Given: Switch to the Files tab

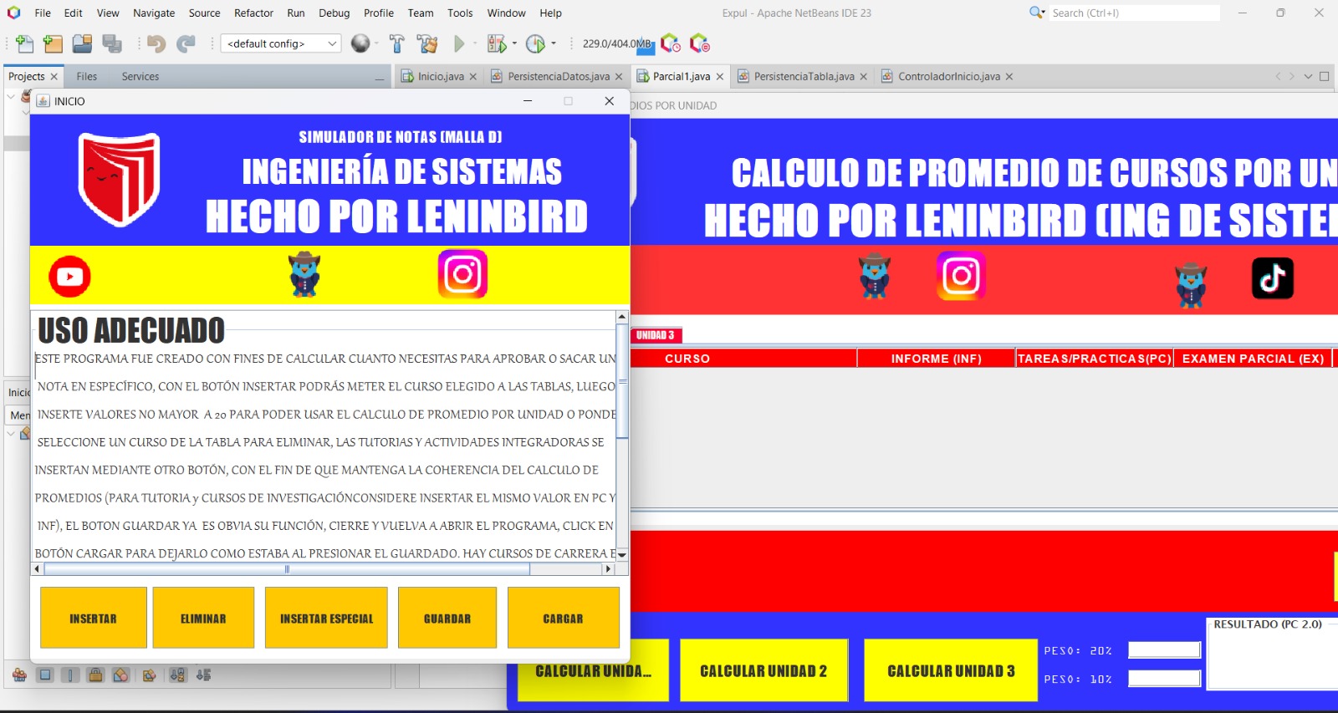Looking at the screenshot, I should click(86, 76).
